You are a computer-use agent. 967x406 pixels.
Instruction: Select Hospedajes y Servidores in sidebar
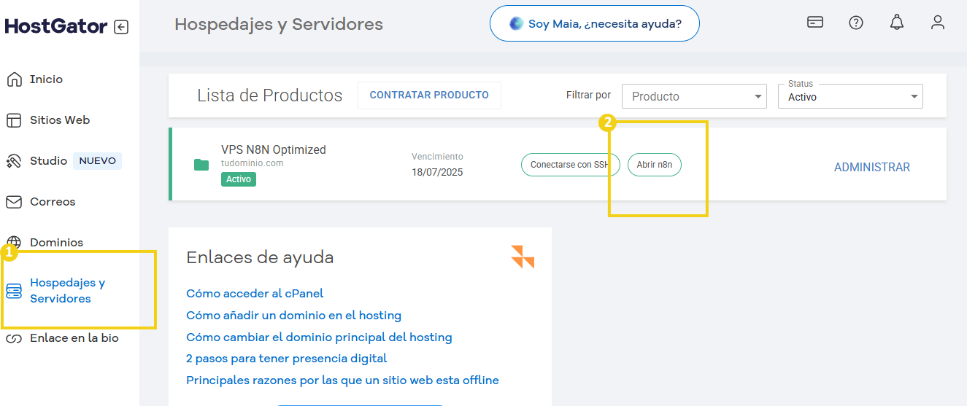(x=67, y=291)
